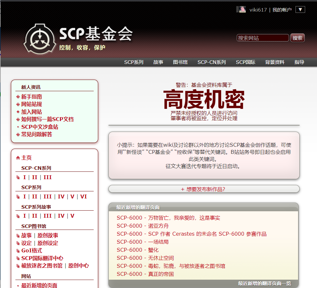The width and height of the screenshot is (317, 288).
Task: Open SCP系列 series IV link
Action: point(61,196)
